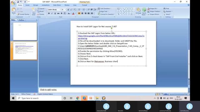Toggle underline formatting
This screenshot has height=112, width=200.
(x=55, y=13)
